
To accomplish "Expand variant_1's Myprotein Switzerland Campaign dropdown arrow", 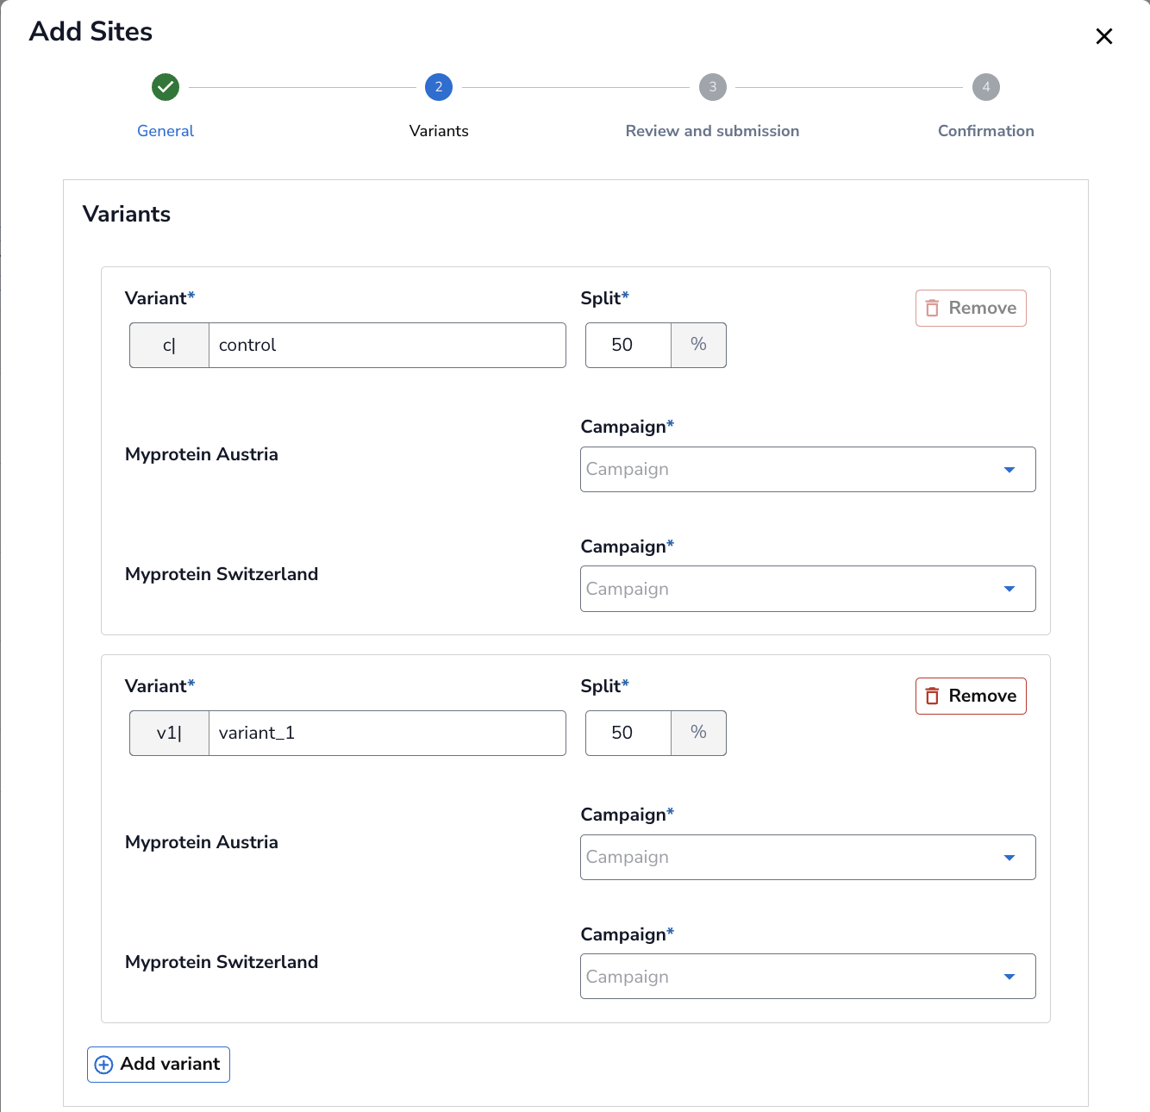I will 1009,977.
